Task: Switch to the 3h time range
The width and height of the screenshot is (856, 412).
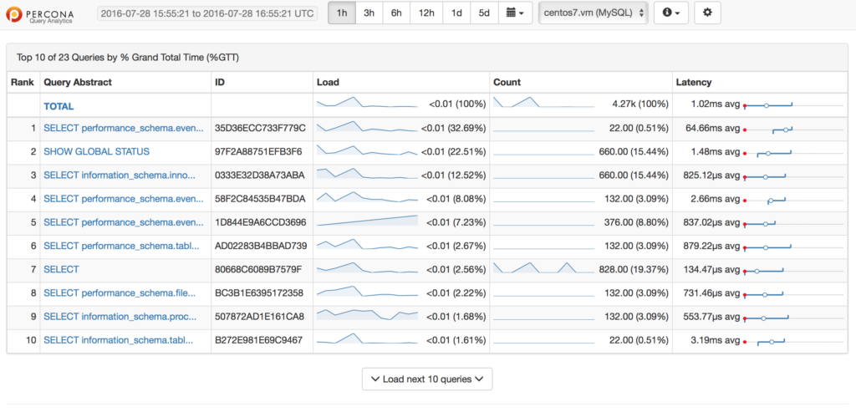Action: (x=369, y=13)
